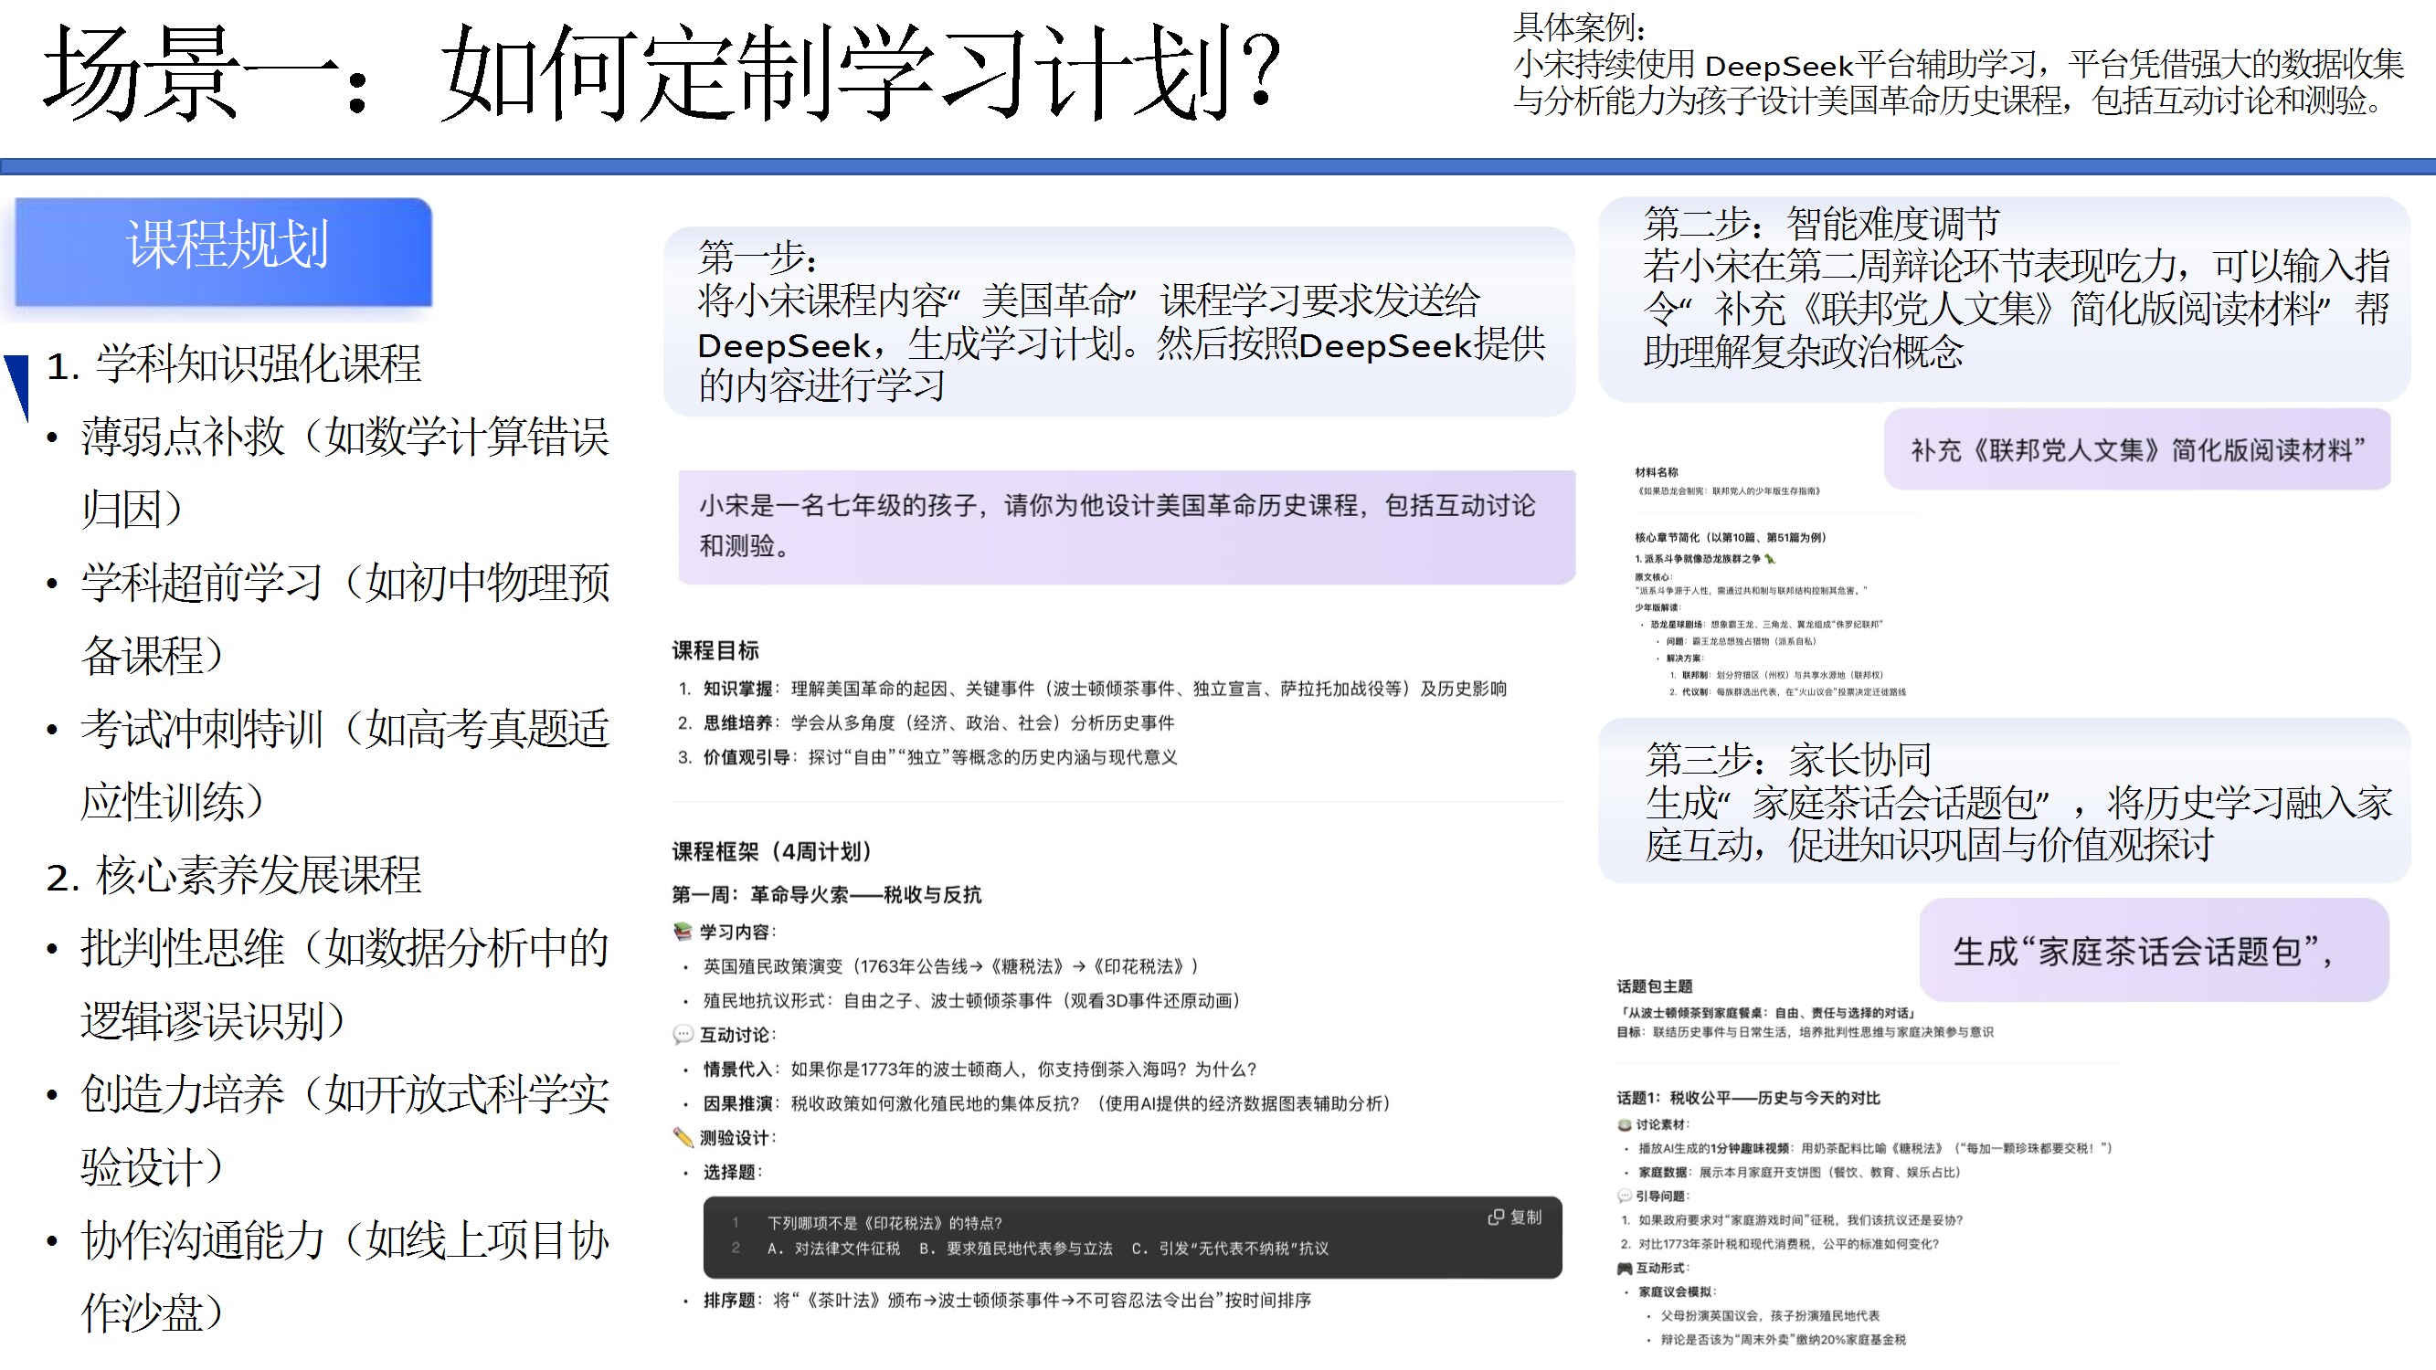The height and width of the screenshot is (1370, 2436).
Task: Click the 小宋是一名七年级的孩子 prompt bubble
Action: coord(1126,526)
